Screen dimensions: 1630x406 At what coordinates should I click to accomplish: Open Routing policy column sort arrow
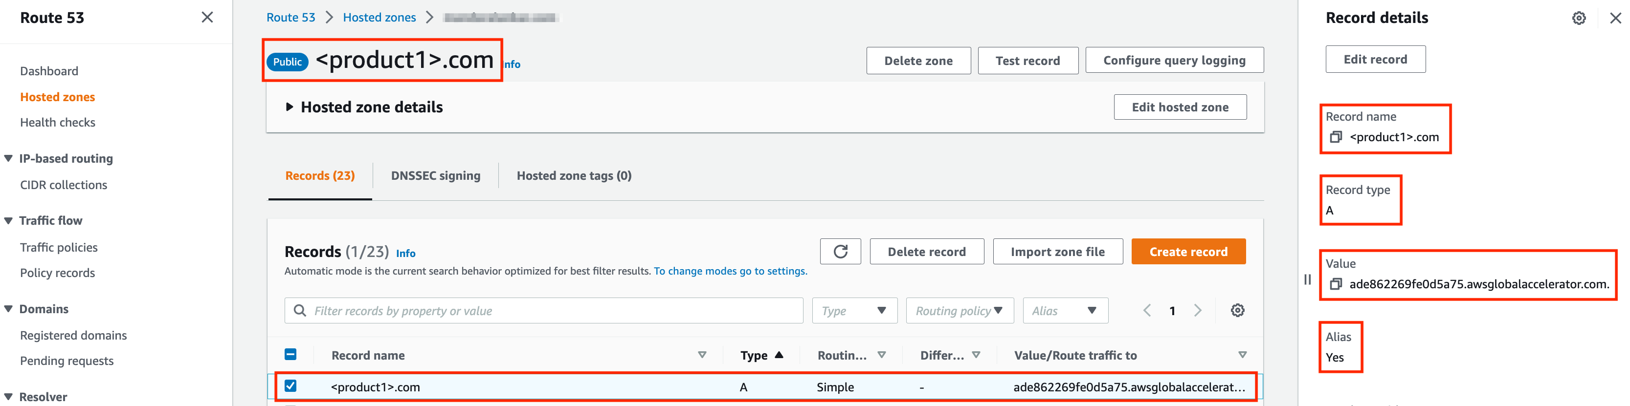(x=881, y=355)
